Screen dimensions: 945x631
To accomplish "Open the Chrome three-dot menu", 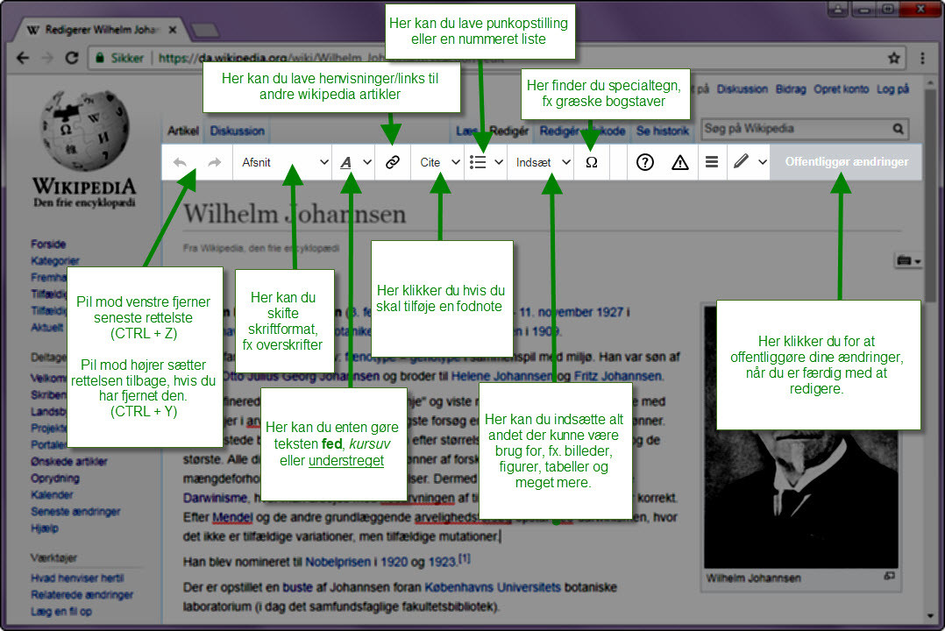I will (922, 58).
